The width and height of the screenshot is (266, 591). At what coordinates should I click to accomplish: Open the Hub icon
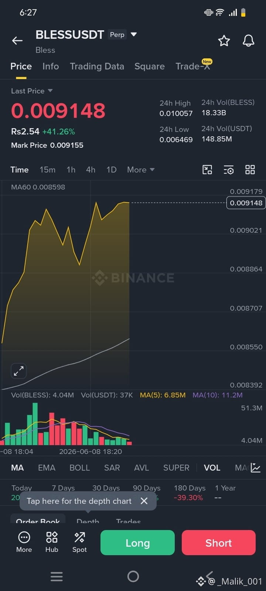(52, 542)
